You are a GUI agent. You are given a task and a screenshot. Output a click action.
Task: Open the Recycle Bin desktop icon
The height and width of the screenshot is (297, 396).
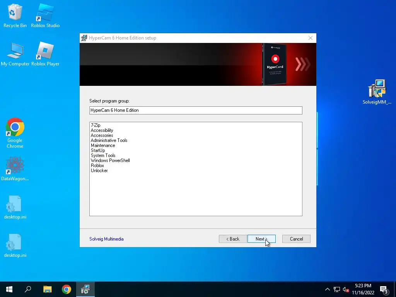15,15
